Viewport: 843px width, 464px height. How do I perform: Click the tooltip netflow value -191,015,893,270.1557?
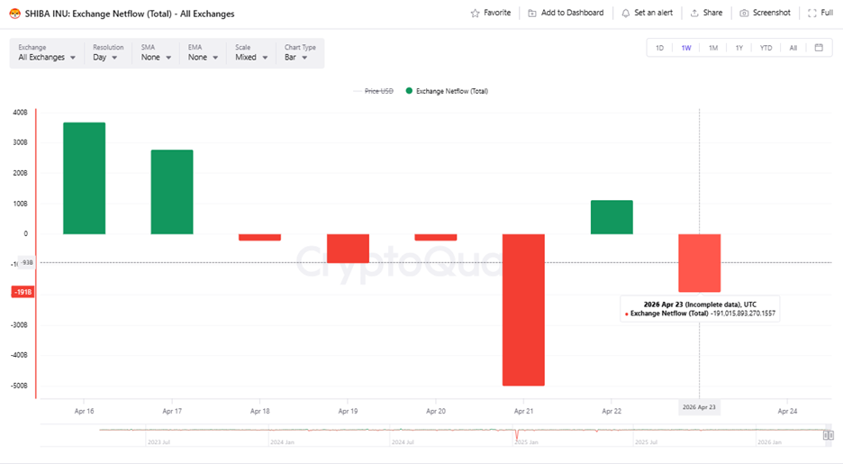(x=743, y=314)
